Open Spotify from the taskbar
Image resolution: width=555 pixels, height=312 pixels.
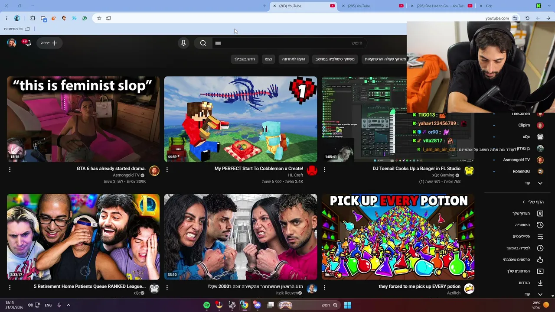207,305
